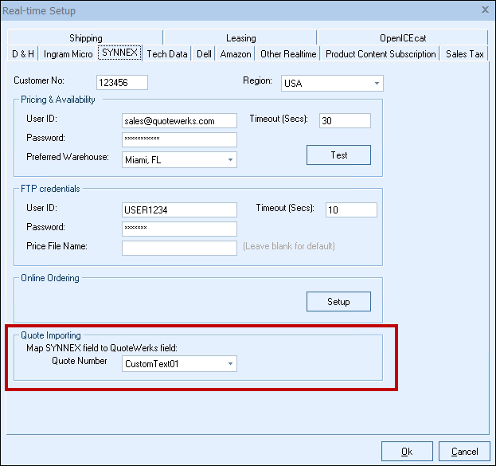
Task: Click the 'Quote Number' label
Action: coord(80,361)
